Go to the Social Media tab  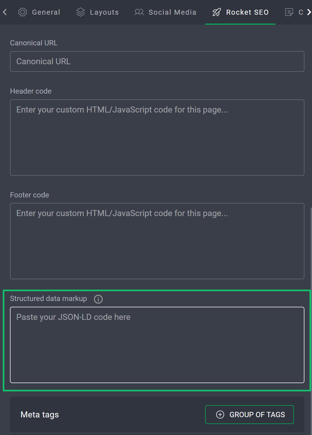point(172,12)
